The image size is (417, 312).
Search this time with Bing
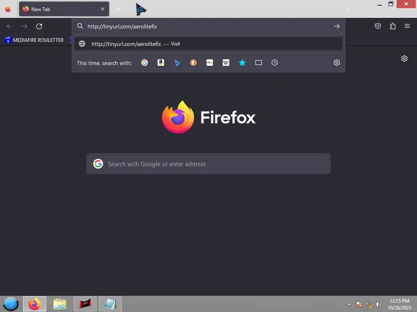[177, 63]
